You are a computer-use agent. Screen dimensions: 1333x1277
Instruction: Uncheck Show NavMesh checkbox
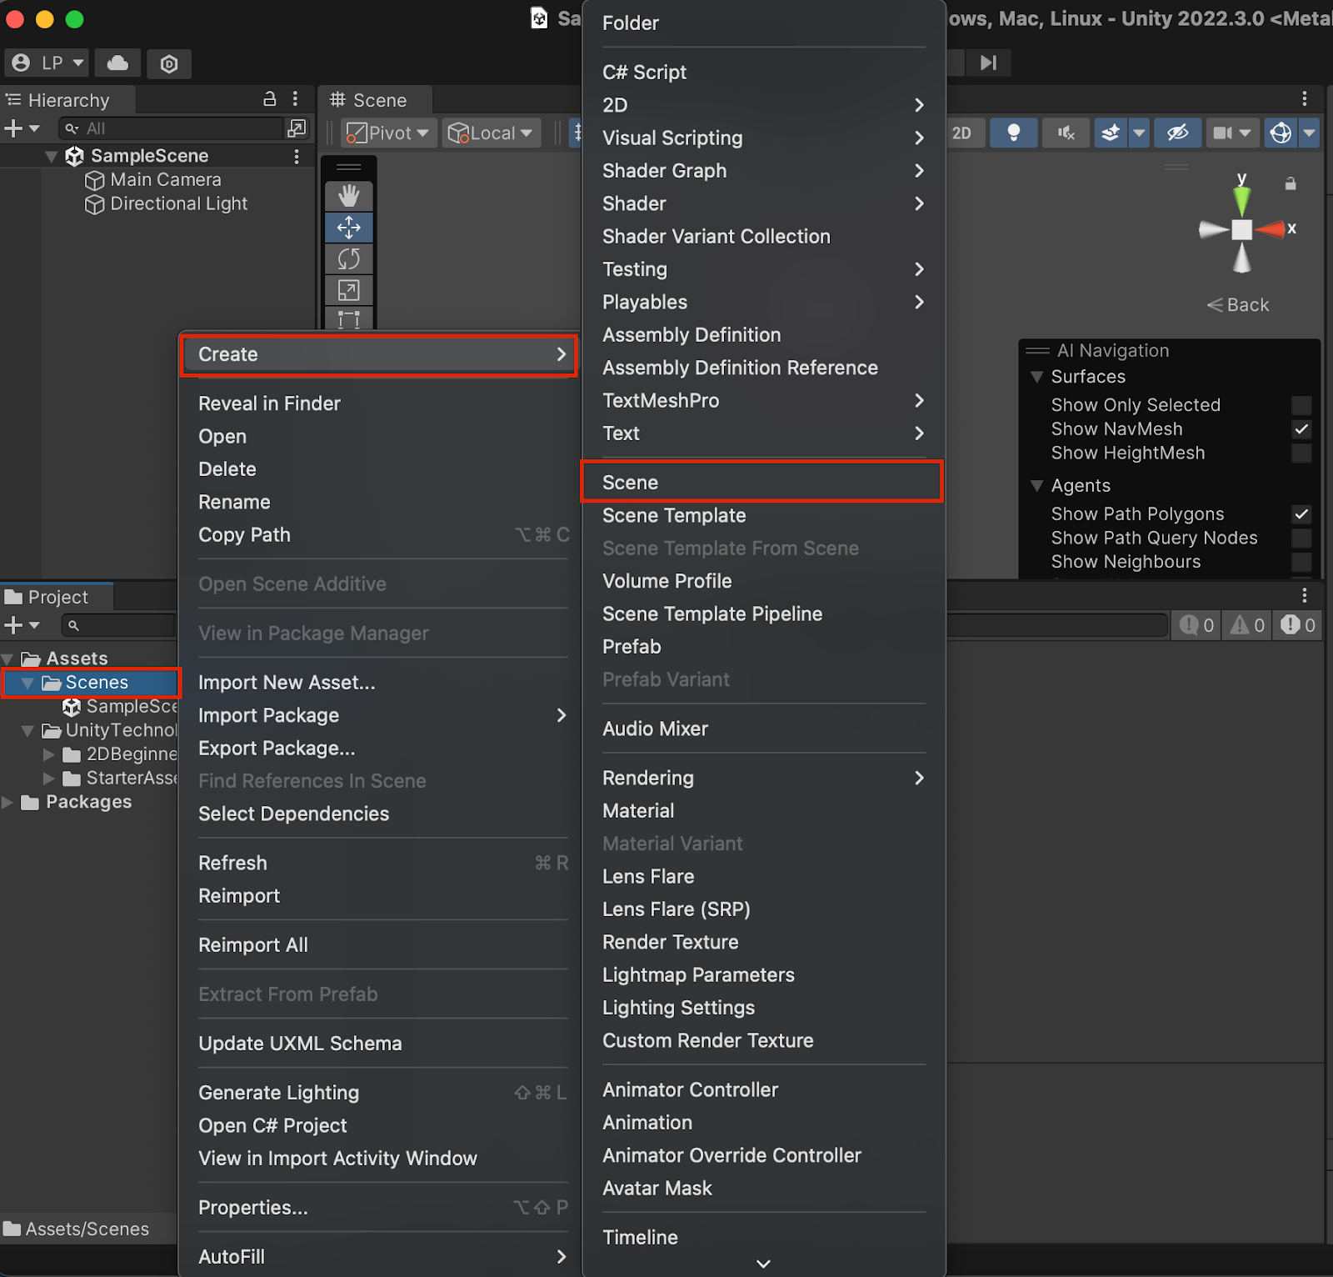(1301, 429)
